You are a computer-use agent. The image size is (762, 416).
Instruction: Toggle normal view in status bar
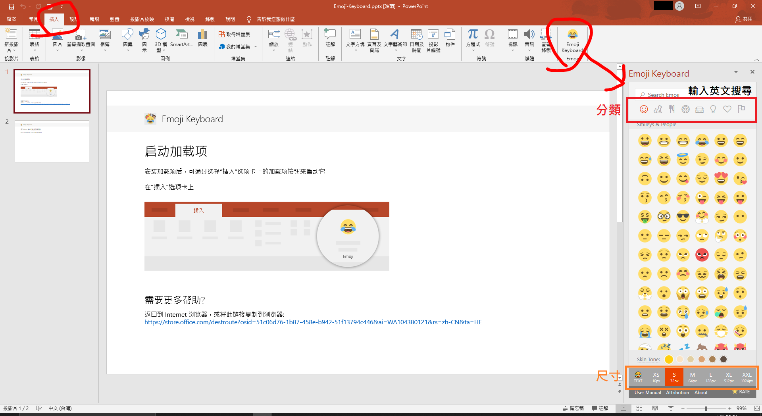point(623,408)
